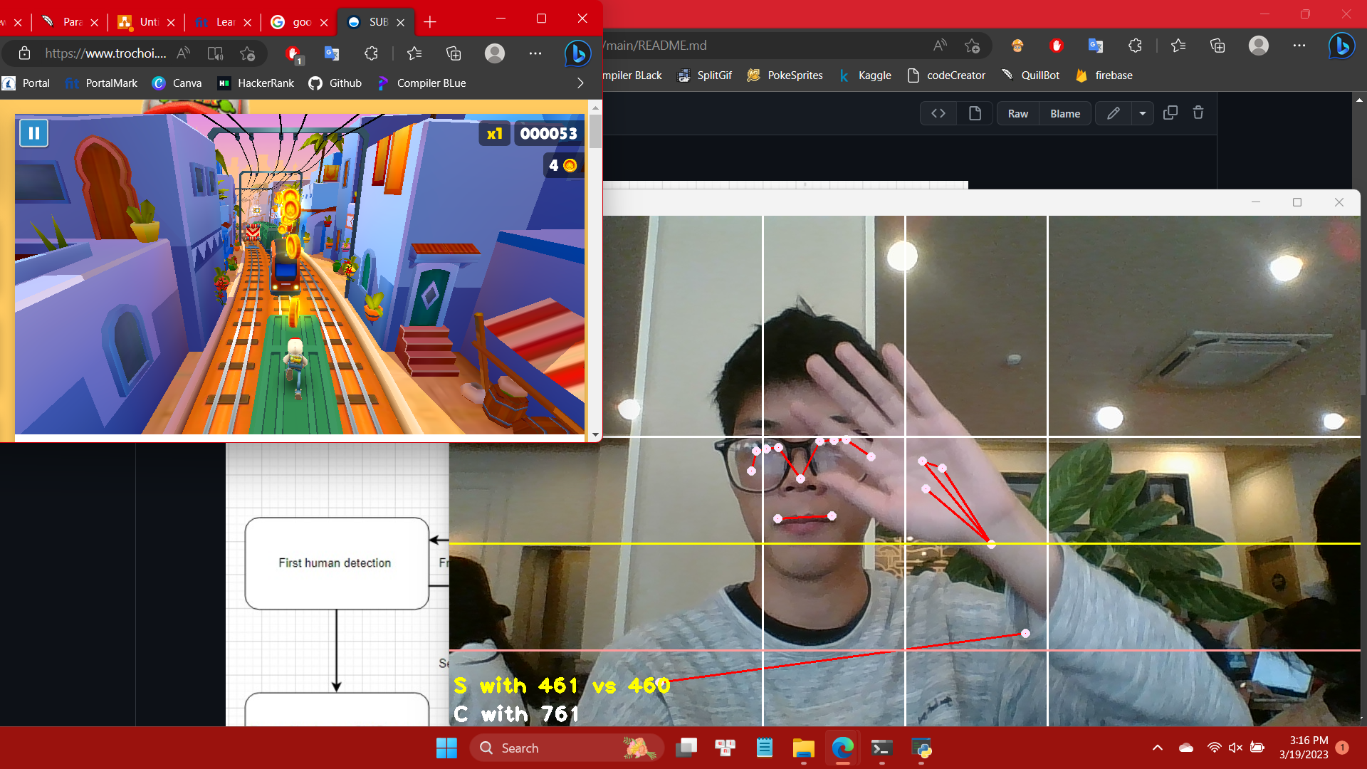
Task: Enable read aloud in the address bar
Action: click(939, 45)
